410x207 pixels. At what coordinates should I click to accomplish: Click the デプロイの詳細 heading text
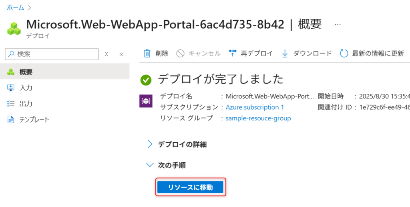coord(182,144)
